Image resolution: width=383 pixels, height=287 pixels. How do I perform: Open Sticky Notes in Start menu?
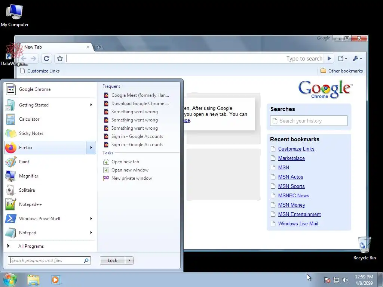[50, 133]
